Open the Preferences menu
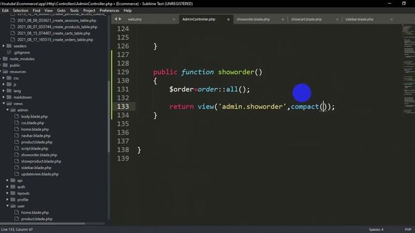This screenshot has height=233, width=415. (x=110, y=10)
